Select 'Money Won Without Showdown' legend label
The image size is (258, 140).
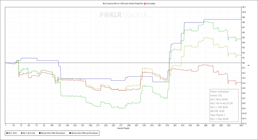85,133
